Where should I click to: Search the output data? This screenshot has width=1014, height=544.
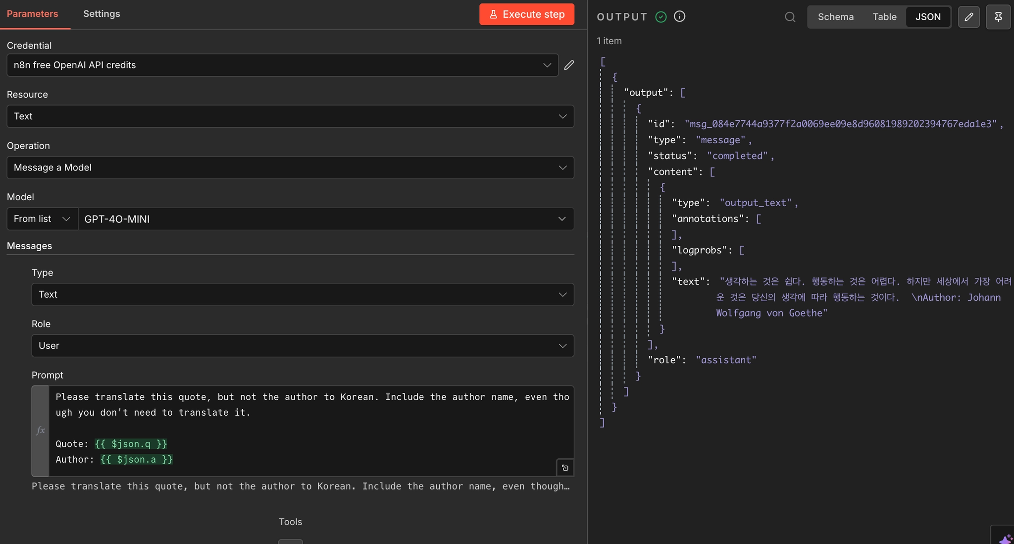[790, 17]
